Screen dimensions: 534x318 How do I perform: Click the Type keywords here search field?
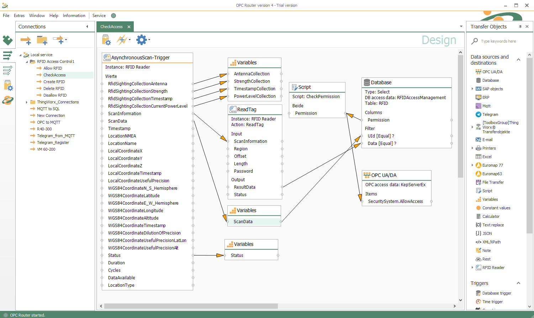click(x=498, y=41)
